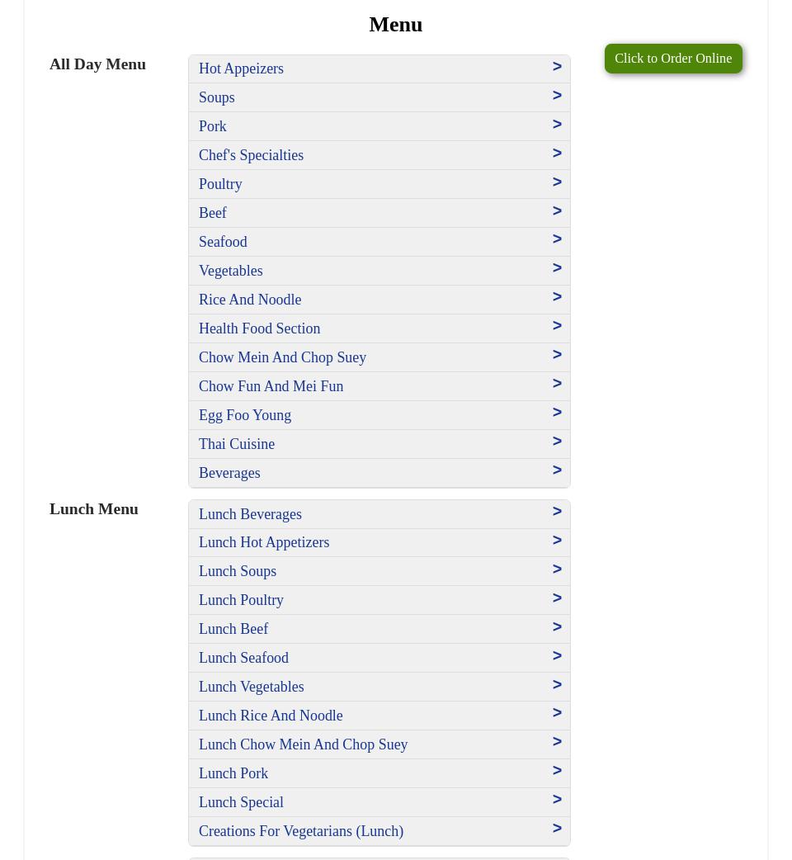Open the Pork menu category
792x860 pixels.
point(213,126)
